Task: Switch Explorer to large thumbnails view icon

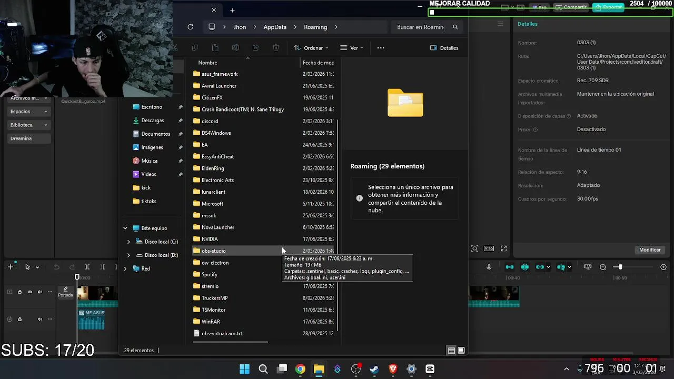Action: pyautogui.click(x=461, y=351)
